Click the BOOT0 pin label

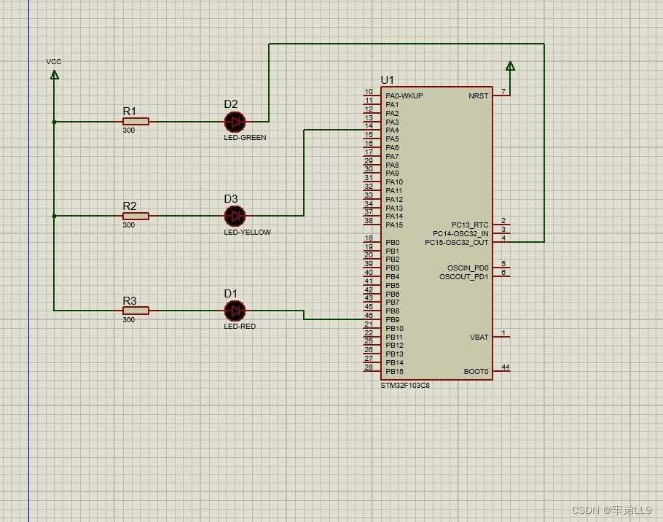point(476,372)
